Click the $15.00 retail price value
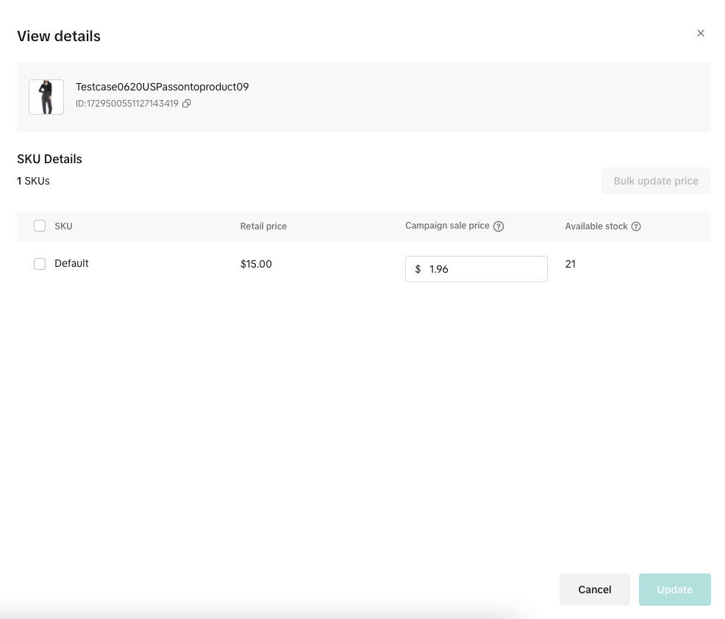Screen dimensions: 725x619 pyautogui.click(x=256, y=264)
